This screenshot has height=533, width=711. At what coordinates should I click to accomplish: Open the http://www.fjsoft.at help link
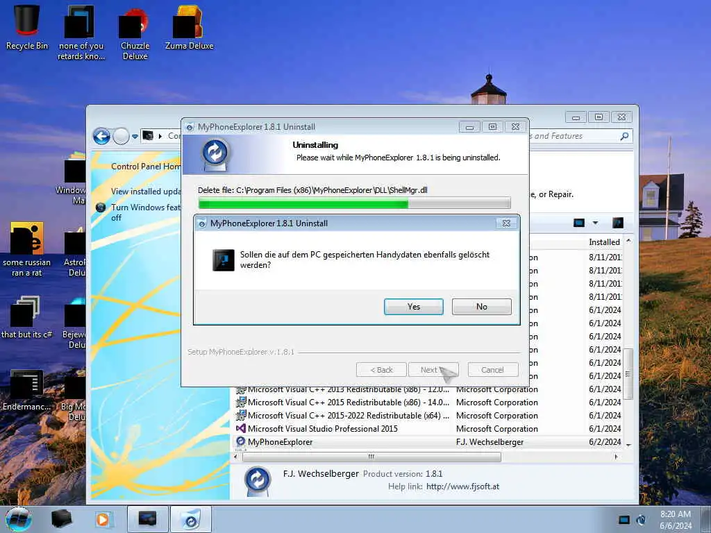click(x=462, y=487)
